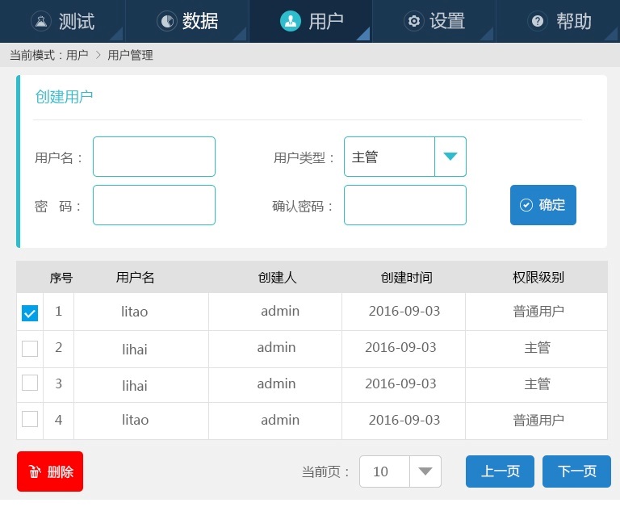Go to the next page with 下一页
The height and width of the screenshot is (507, 620).
(576, 471)
